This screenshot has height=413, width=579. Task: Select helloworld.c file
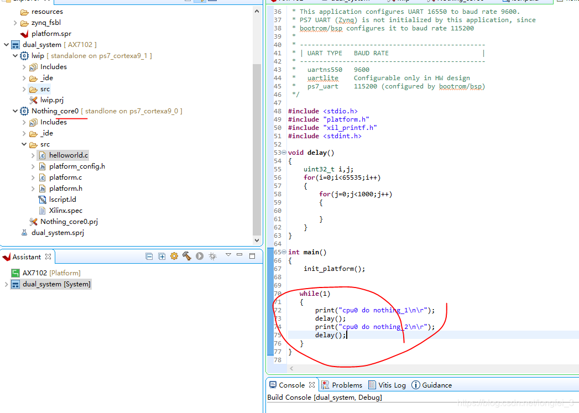point(69,155)
